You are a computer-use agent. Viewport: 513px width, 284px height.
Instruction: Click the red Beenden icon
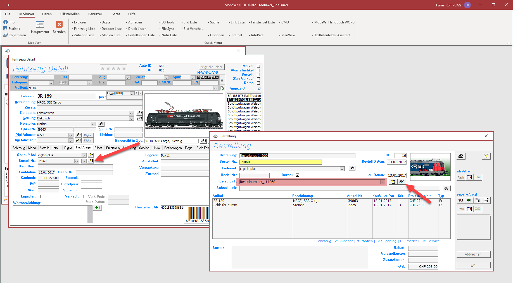pos(59,25)
